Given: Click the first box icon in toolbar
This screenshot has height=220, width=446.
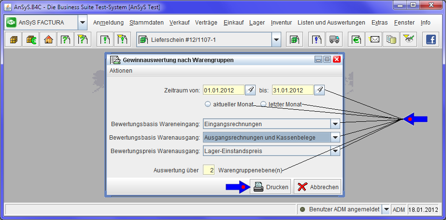Looking at the screenshot, I should (13, 40).
